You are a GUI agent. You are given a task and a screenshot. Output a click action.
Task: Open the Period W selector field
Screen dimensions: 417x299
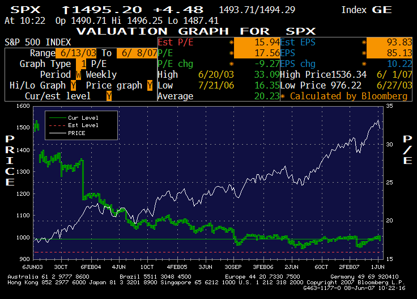click(78, 74)
